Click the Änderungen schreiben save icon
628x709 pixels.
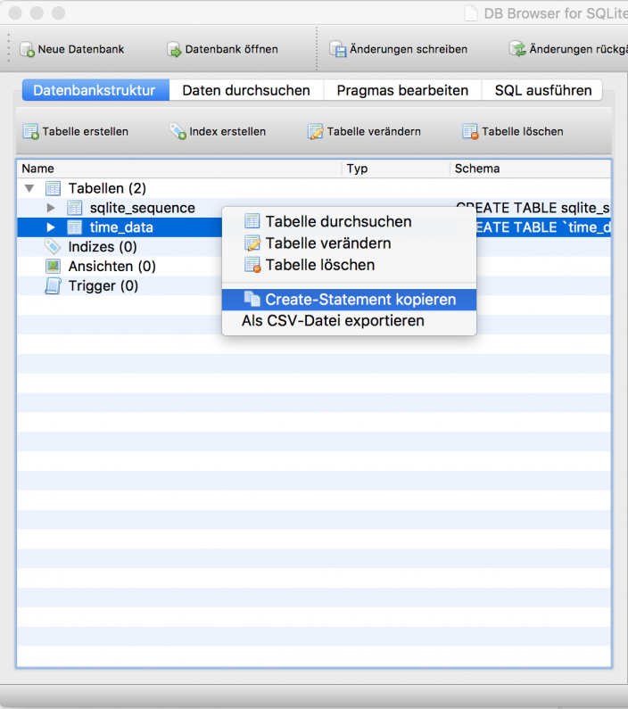click(x=337, y=49)
